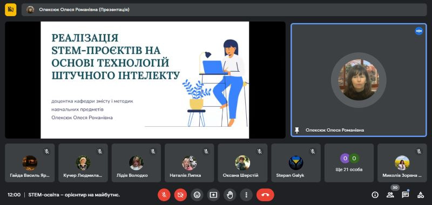Select the Stepan Galyk participant tile
The height and width of the screenshot is (205, 432).
point(296,163)
